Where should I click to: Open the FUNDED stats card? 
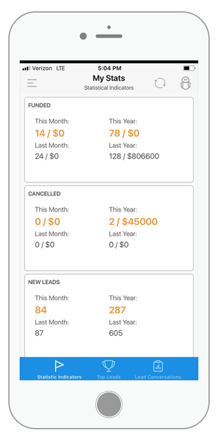(109, 140)
